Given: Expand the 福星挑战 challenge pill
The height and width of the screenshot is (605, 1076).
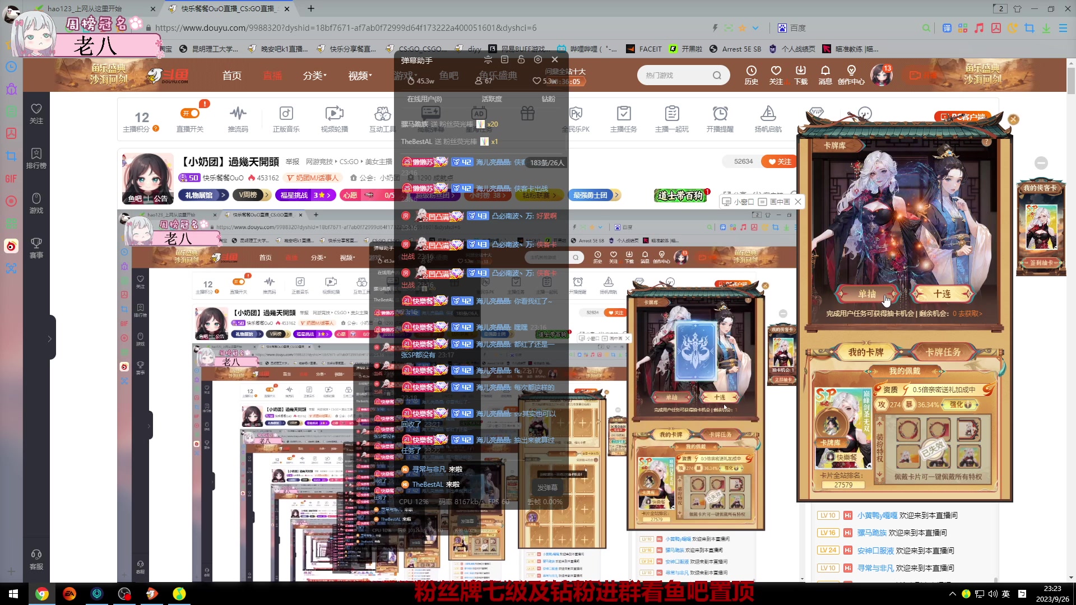Looking at the screenshot, I should pos(305,195).
